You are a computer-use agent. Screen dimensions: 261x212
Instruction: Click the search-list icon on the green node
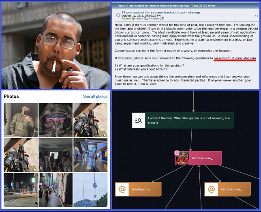click(139, 120)
